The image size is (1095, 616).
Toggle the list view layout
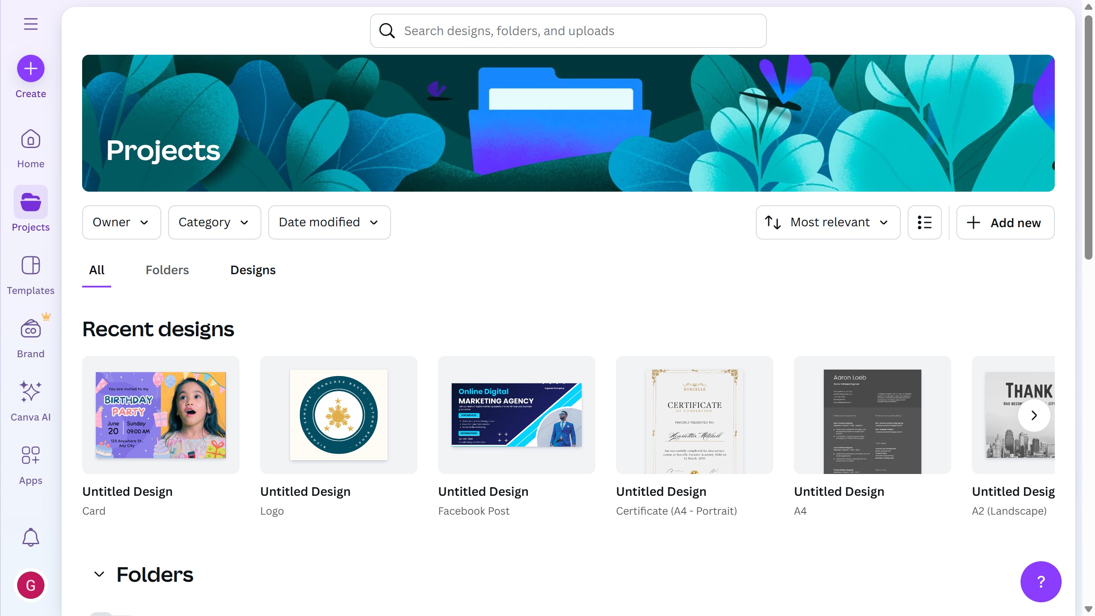point(924,222)
